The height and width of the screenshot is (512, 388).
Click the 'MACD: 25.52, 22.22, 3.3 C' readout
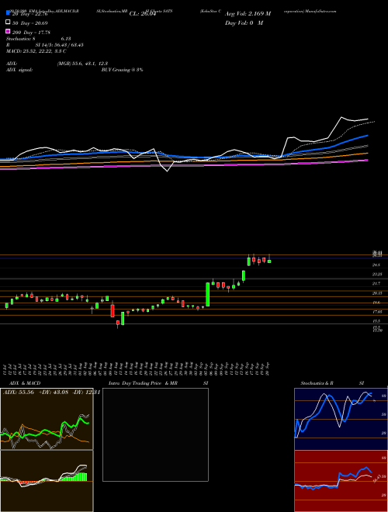(36, 51)
